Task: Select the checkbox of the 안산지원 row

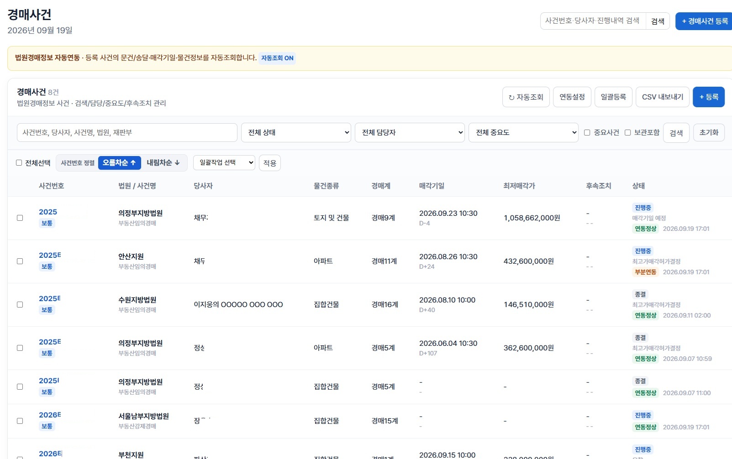Action: (20, 261)
